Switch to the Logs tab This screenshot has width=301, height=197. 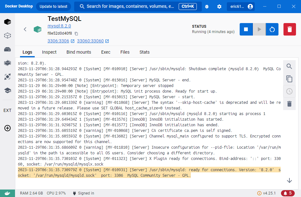[27, 52]
